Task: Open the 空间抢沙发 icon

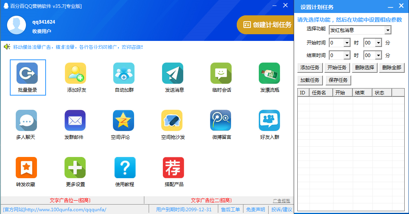Action: point(172,120)
